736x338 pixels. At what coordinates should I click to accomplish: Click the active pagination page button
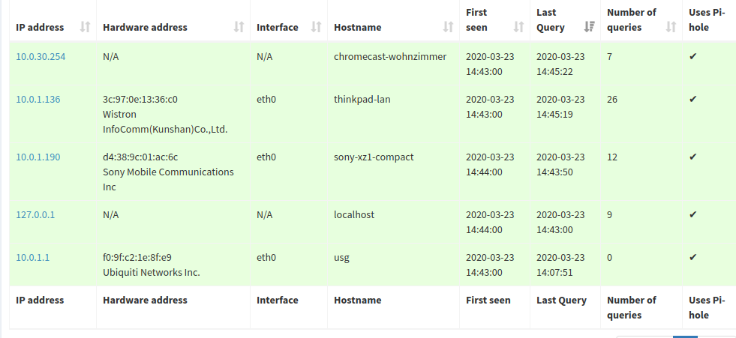[x=686, y=336]
